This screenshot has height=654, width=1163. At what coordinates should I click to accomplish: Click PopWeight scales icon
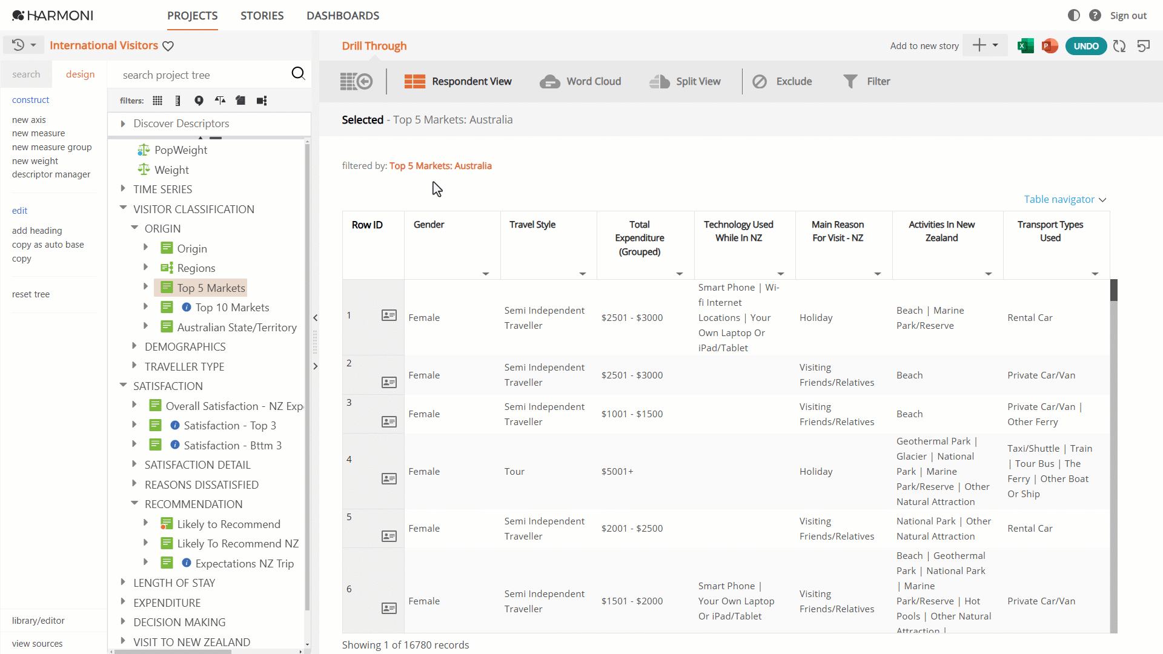pos(144,150)
